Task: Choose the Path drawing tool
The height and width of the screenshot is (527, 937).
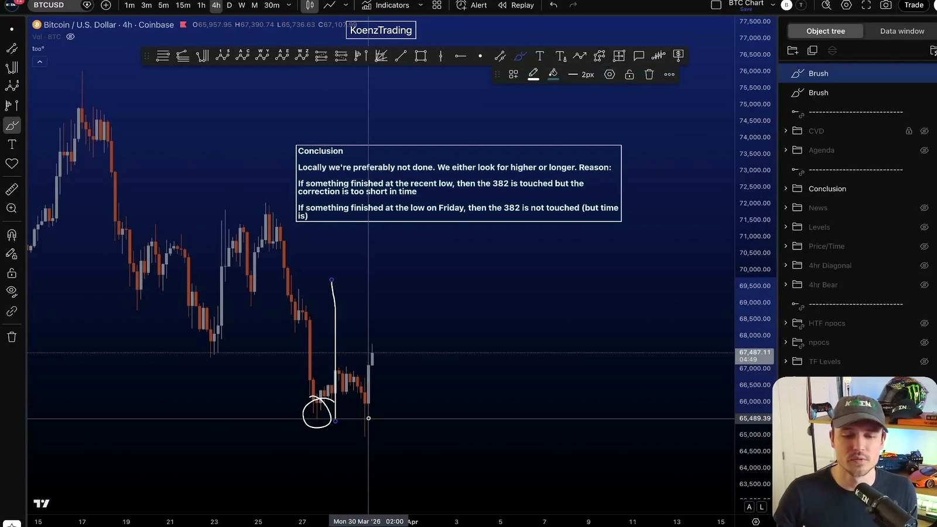Action: coord(579,56)
